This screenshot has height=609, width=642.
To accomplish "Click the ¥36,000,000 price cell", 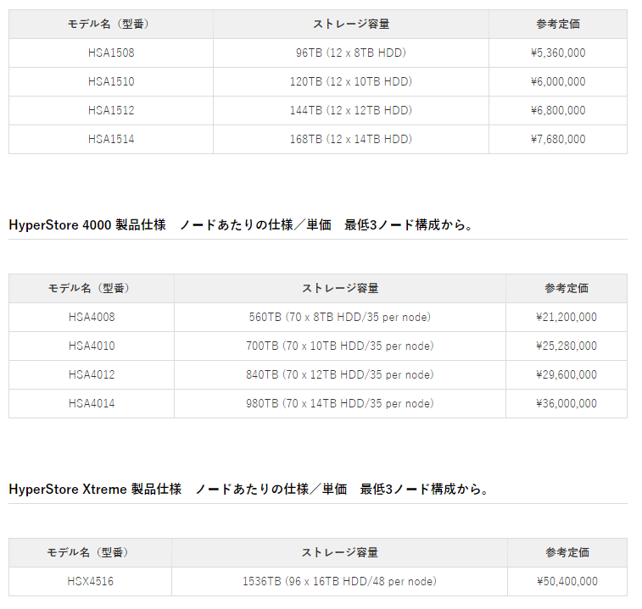I will click(567, 403).
